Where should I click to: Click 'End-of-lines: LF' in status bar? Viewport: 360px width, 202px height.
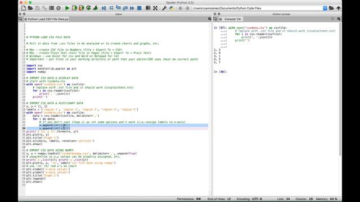coord(219,199)
